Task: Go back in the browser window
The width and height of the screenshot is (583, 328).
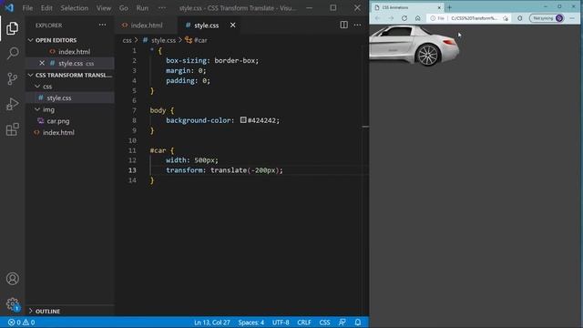Action: coord(378,18)
